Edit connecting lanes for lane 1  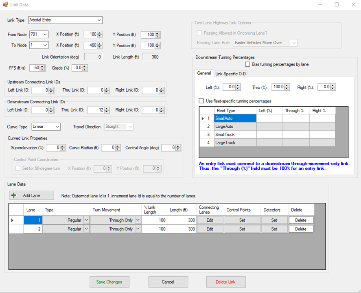pyautogui.click(x=210, y=220)
